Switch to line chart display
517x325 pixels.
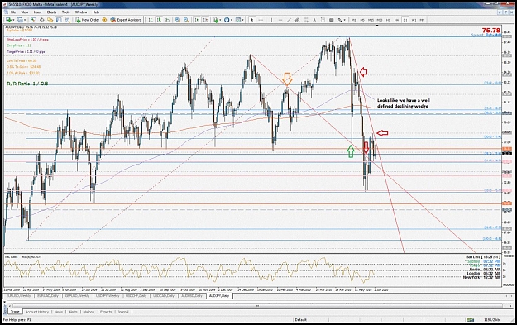click(x=167, y=20)
